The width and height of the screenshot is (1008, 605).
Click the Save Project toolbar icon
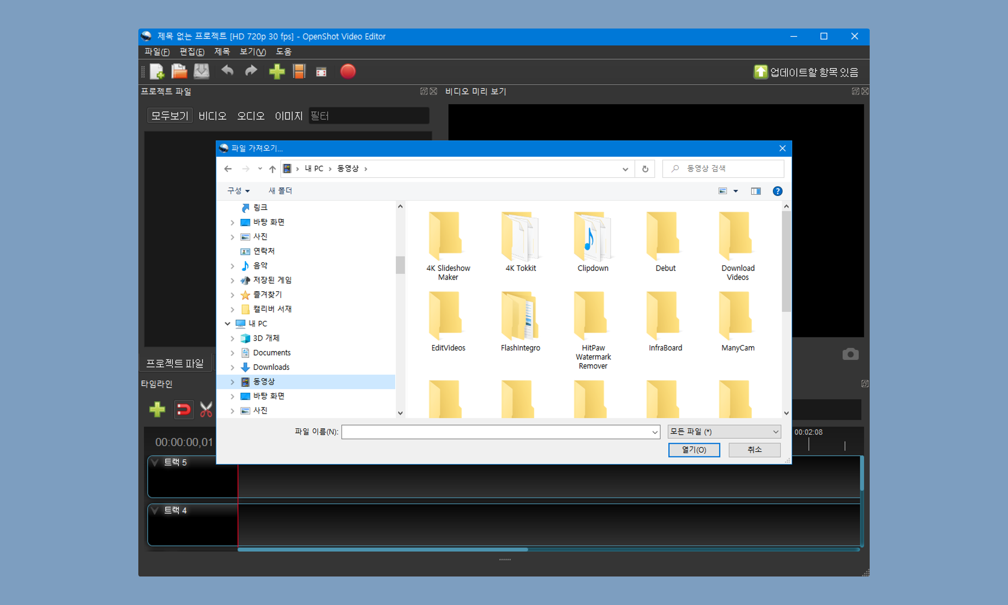click(201, 72)
